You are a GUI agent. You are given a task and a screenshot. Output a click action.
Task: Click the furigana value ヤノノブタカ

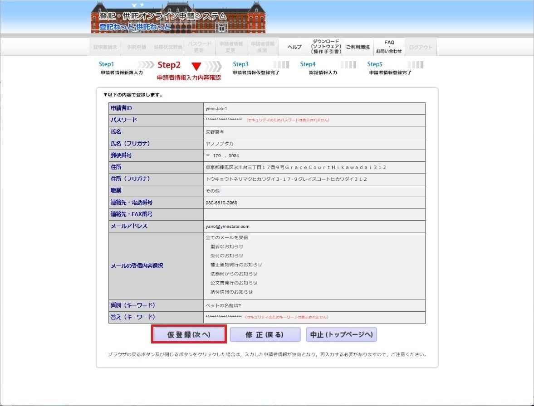coord(220,144)
